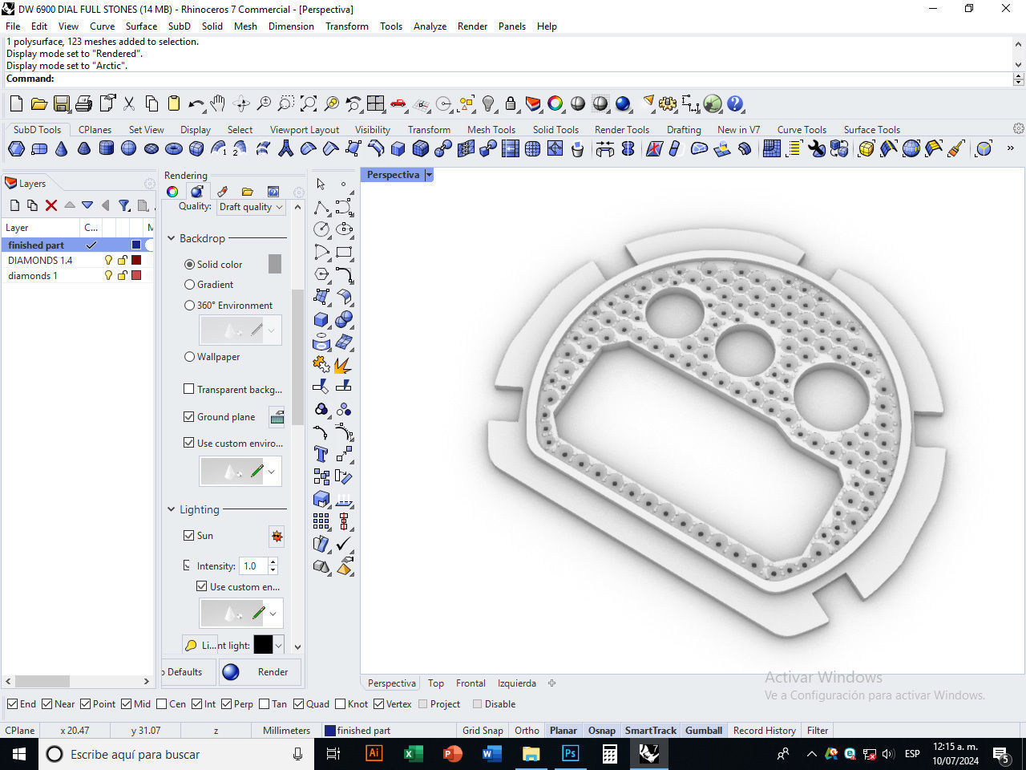
Task: Switch to the Top viewport tab
Action: tap(436, 683)
